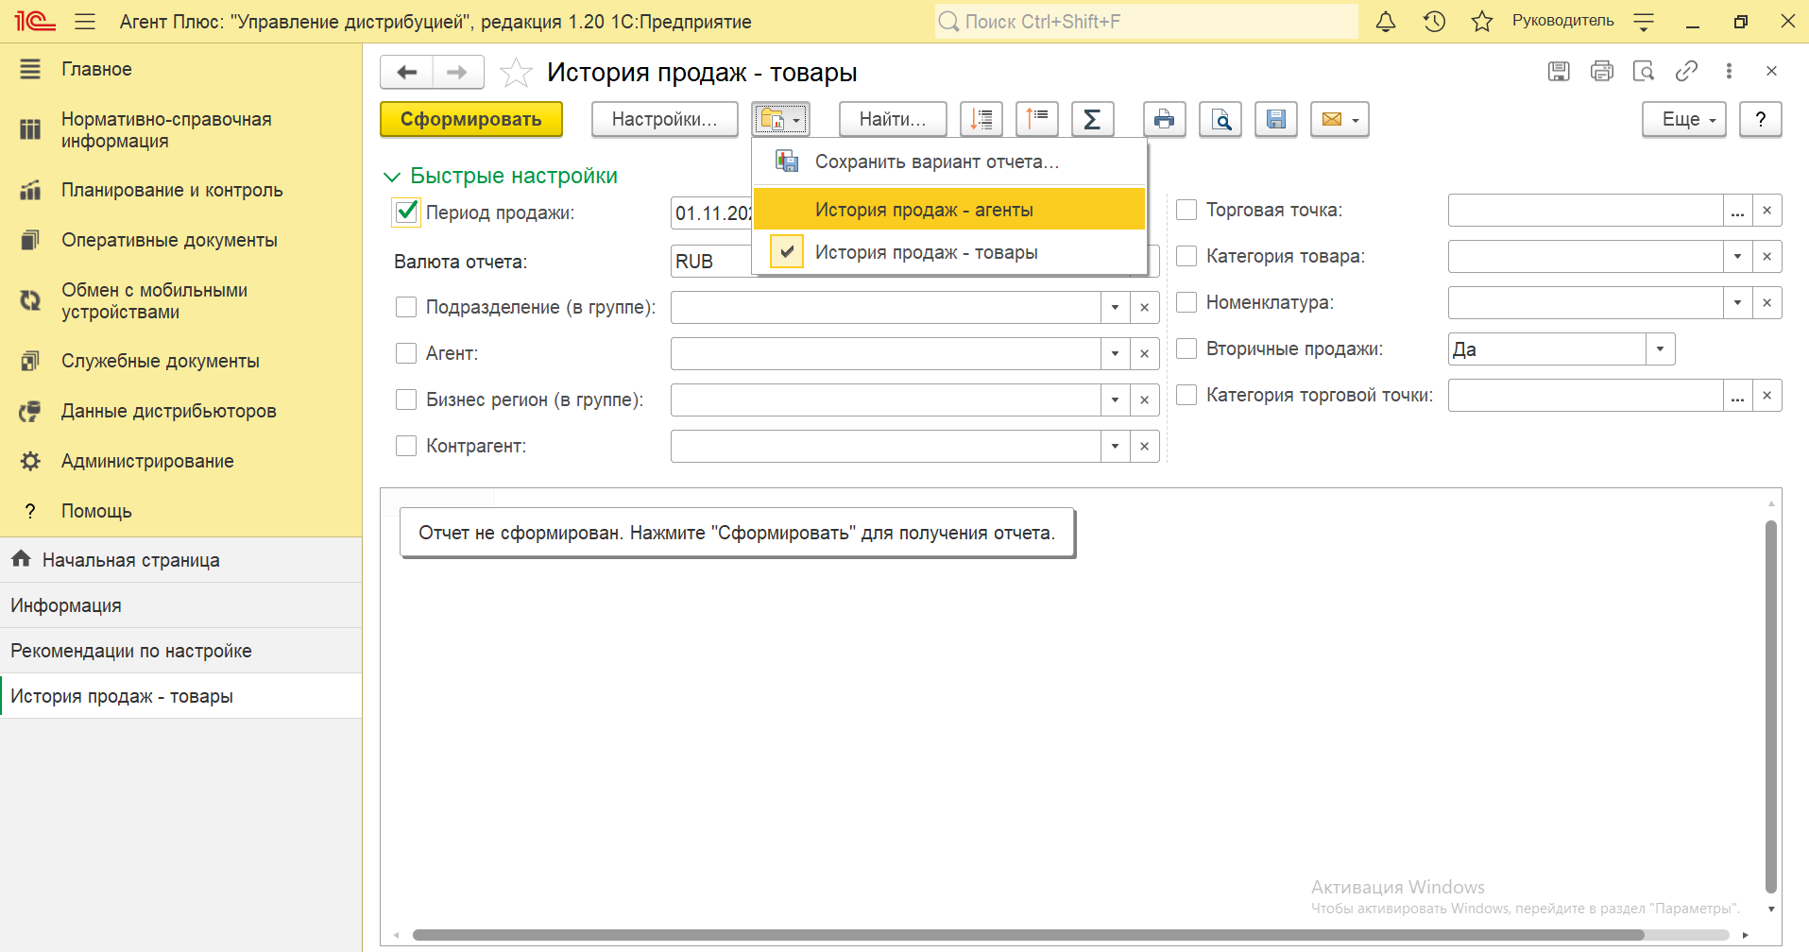Open Планирование и контроль section
The width and height of the screenshot is (1809, 952).
[172, 190]
